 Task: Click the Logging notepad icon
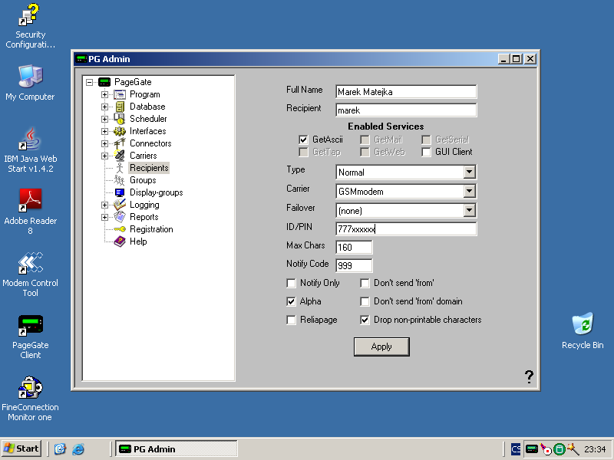[x=120, y=205]
